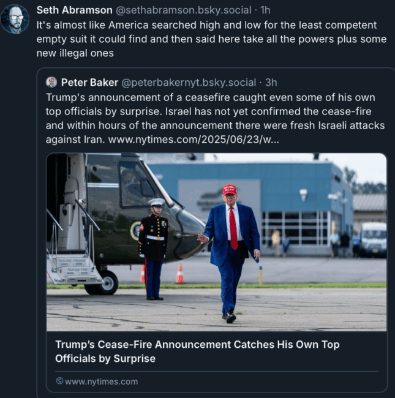Open the Marine One article photo
395x398 pixels.
217,242
